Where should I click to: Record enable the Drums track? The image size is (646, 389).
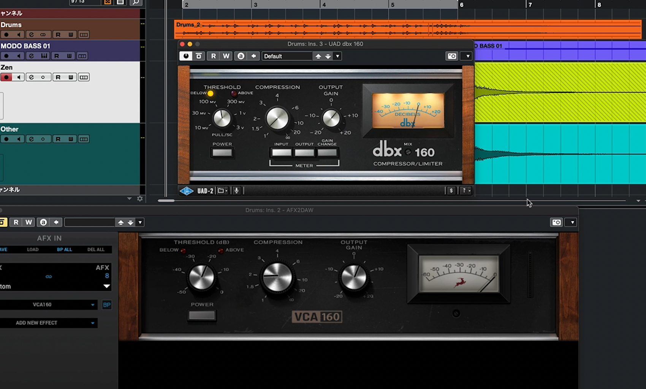click(x=6, y=35)
